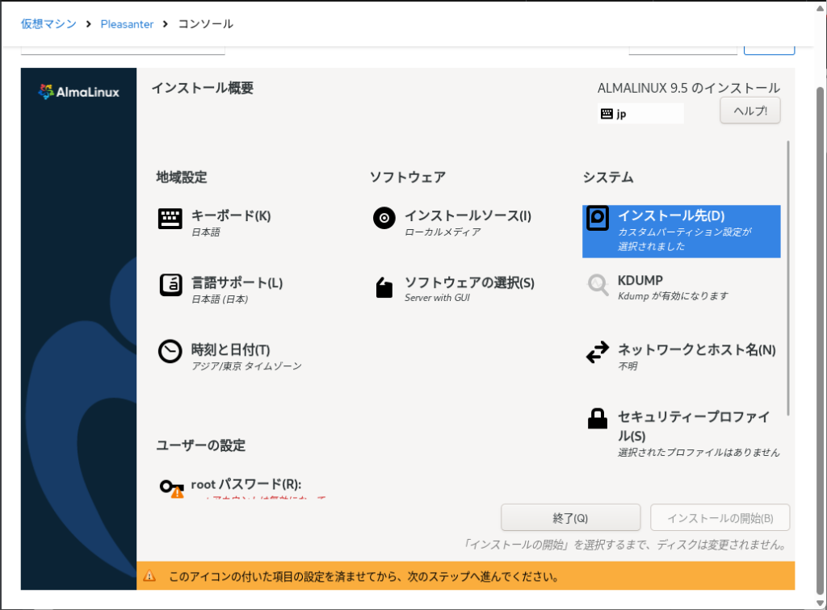Open the Pleasanter breadcrumb link
Screen dimensions: 827x610
tap(127, 24)
